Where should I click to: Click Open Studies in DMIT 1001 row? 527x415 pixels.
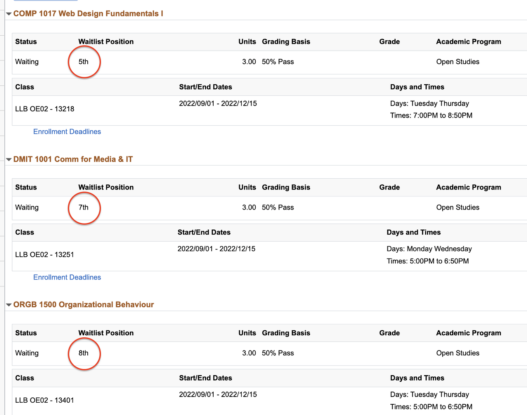458,207
